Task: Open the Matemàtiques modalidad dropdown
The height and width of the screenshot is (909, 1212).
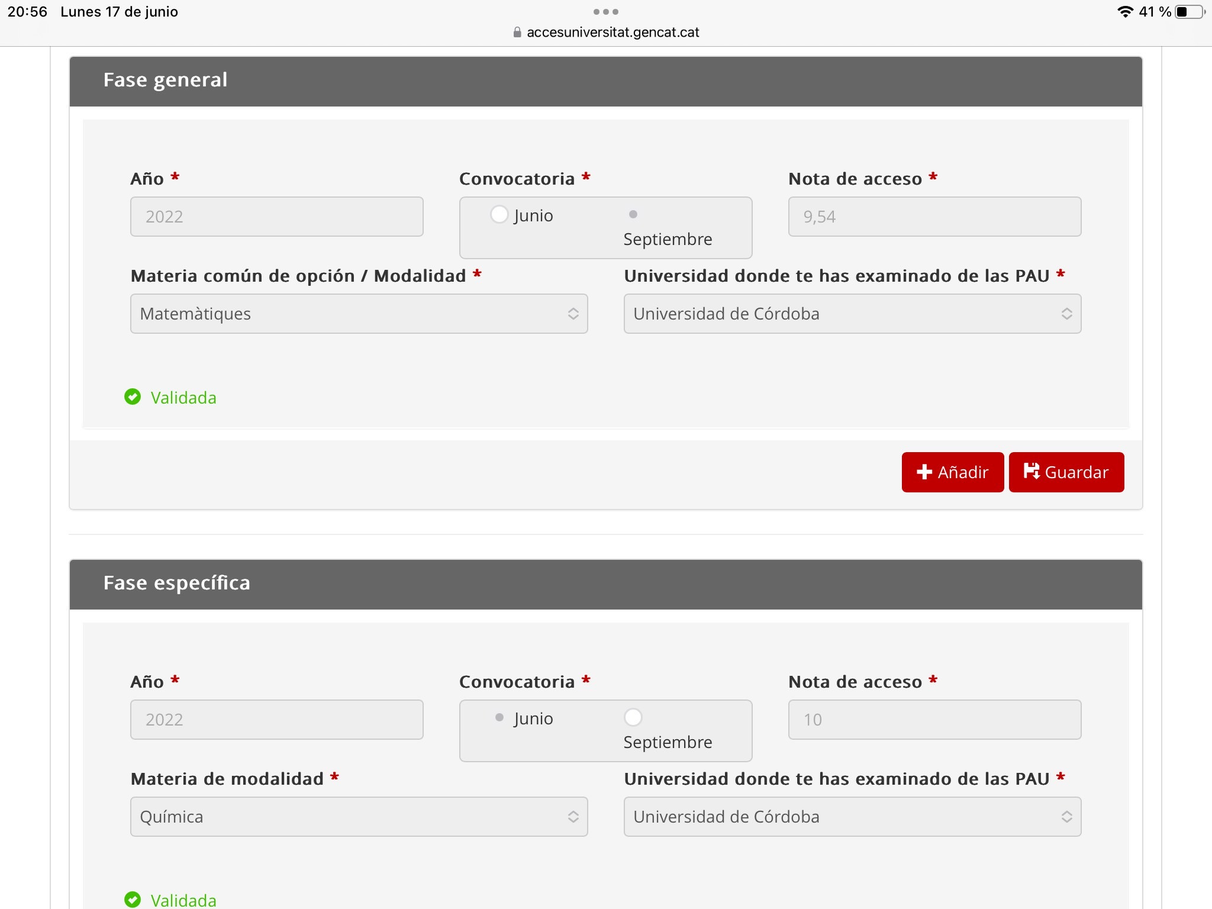Action: pos(359,314)
